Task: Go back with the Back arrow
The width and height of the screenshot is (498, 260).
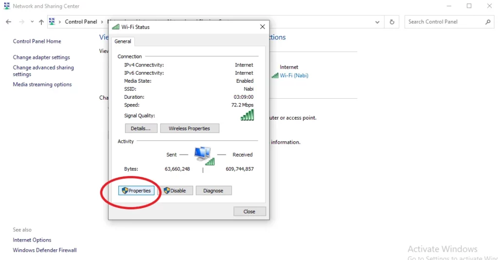Action: (9, 22)
